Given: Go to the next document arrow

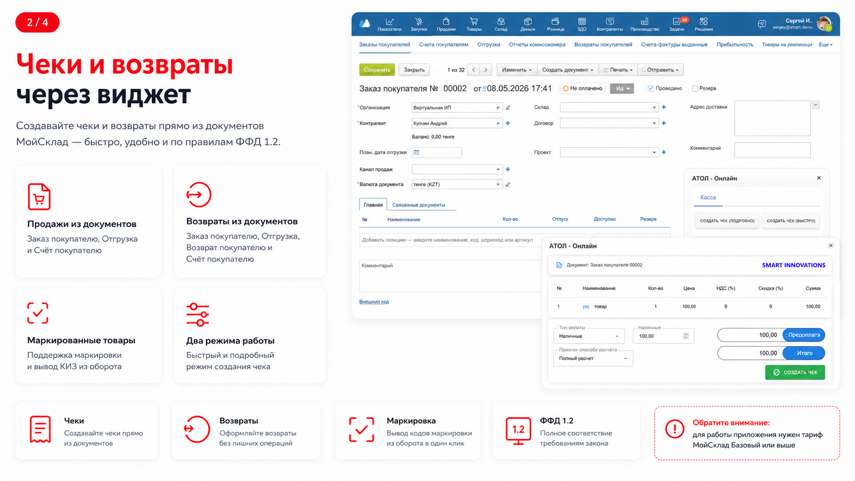Looking at the screenshot, I should (486, 70).
